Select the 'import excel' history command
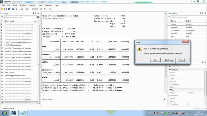Viewport: 207px width, 116px height. click(19, 57)
